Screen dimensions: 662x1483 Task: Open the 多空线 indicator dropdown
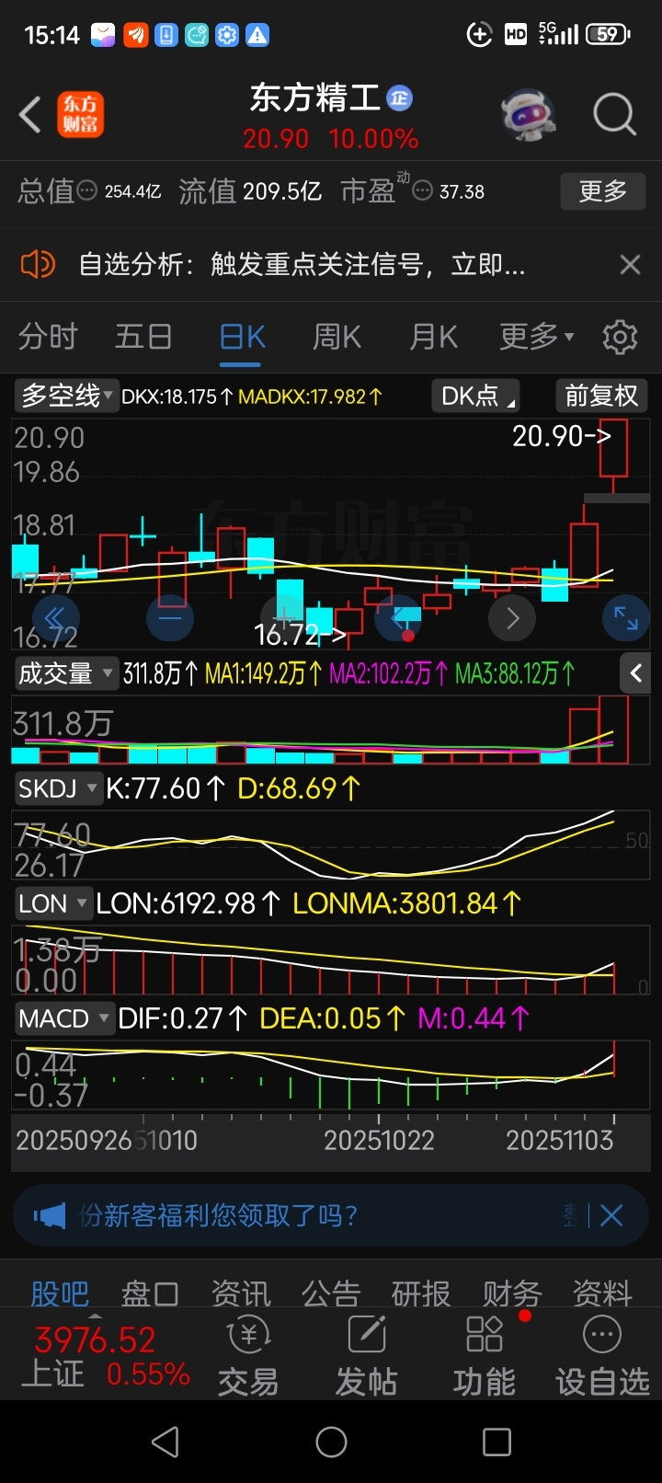66,396
